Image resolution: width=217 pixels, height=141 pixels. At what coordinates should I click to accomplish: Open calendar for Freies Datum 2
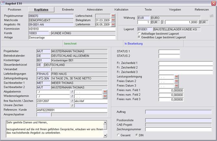coord(176,81)
